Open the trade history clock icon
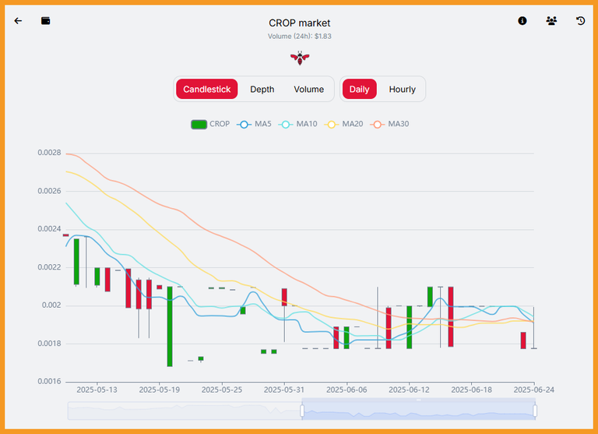 [580, 21]
